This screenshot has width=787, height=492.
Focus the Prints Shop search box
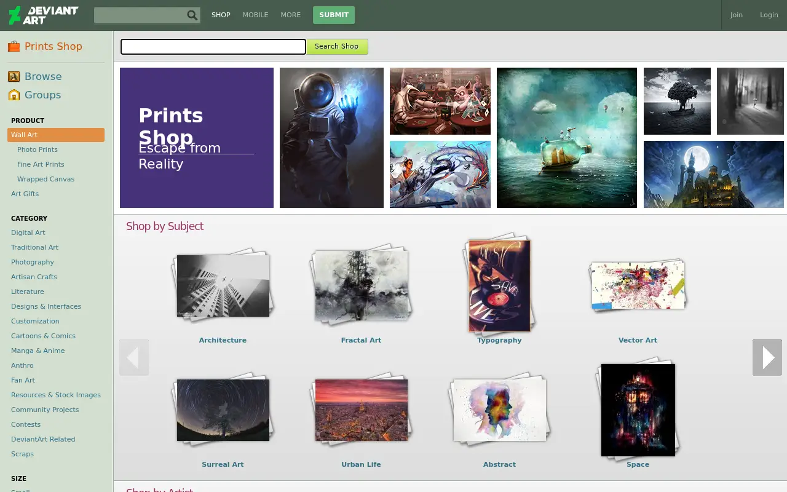213,47
